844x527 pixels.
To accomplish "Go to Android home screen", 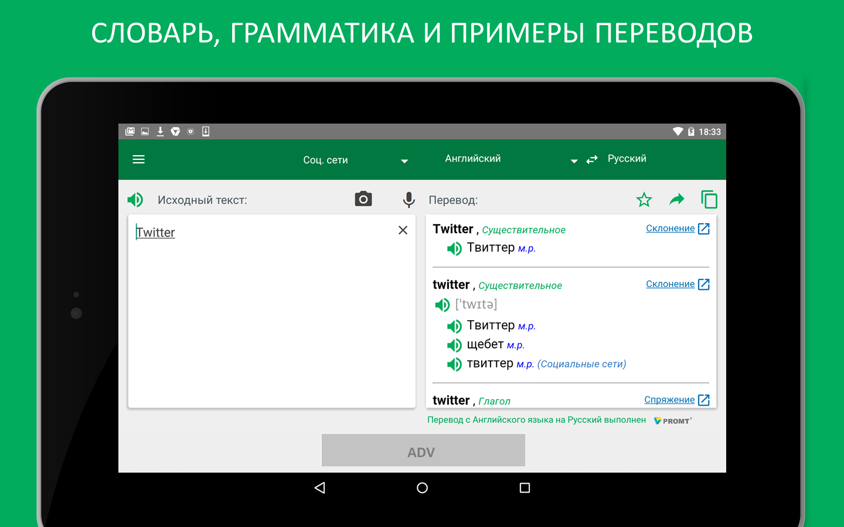I will click(422, 488).
